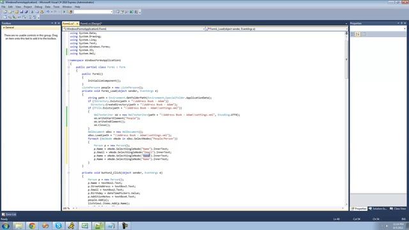Collapse the button2_Click method region

(69, 172)
